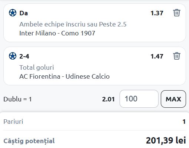The image size is (189, 148).
Task: Click the Total goluri market label
Action: click(37, 67)
